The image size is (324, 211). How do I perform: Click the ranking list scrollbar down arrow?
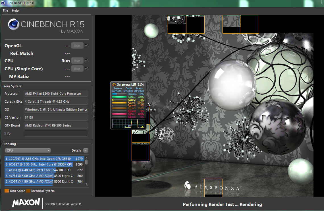pos(86,184)
